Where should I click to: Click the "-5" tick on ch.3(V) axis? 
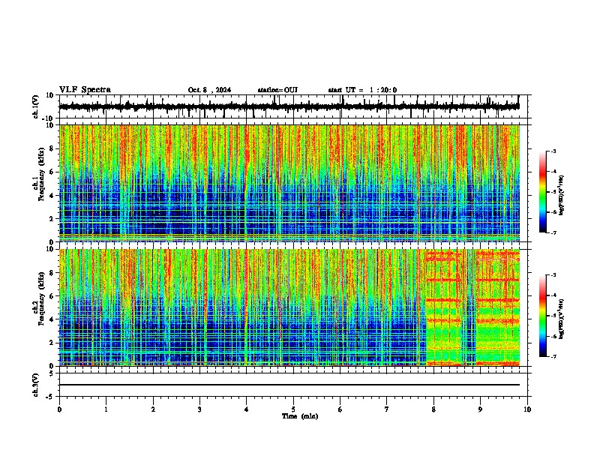pyautogui.click(x=51, y=397)
